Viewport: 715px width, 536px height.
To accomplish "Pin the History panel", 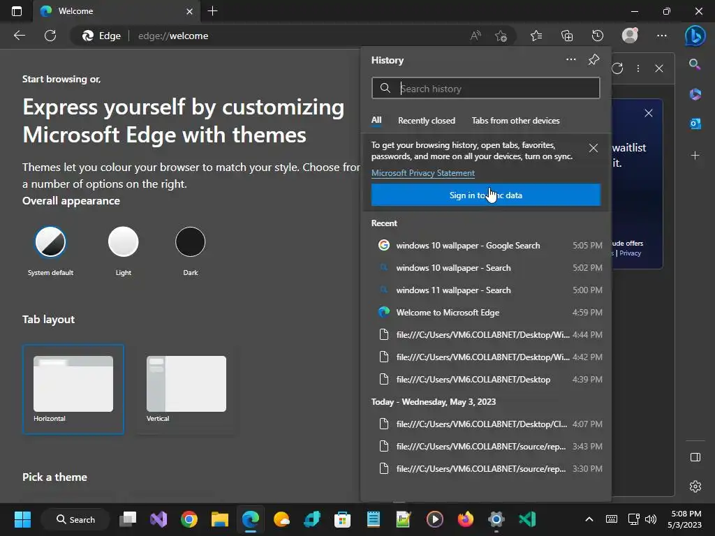I will [594, 60].
